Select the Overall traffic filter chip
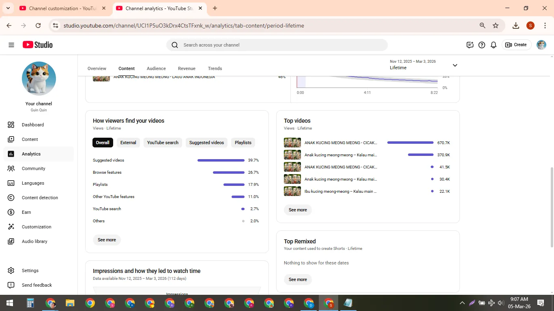554x311 pixels. pos(103,143)
